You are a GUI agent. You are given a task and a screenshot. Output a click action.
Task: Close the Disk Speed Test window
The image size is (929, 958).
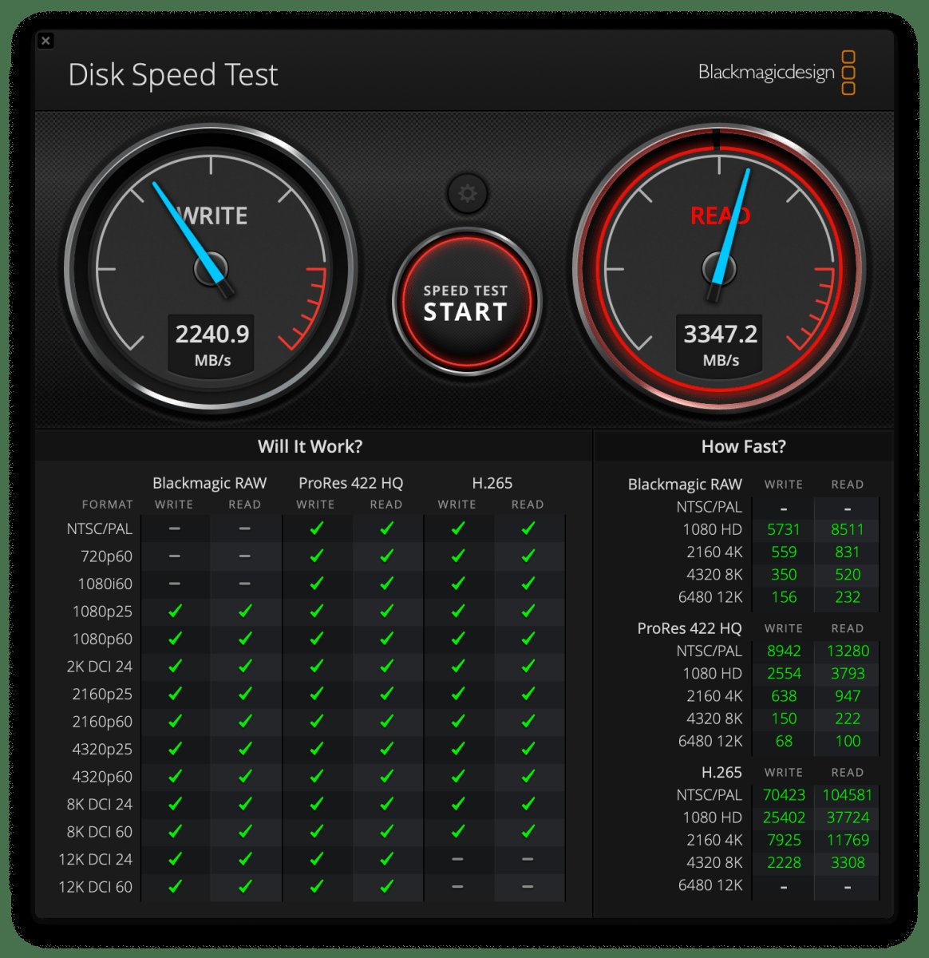point(45,41)
